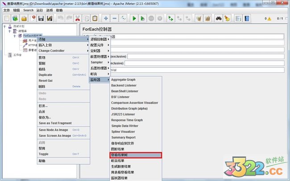Click the end index (exclusive) input field
The width and height of the screenshot is (290, 181).
[206, 56]
